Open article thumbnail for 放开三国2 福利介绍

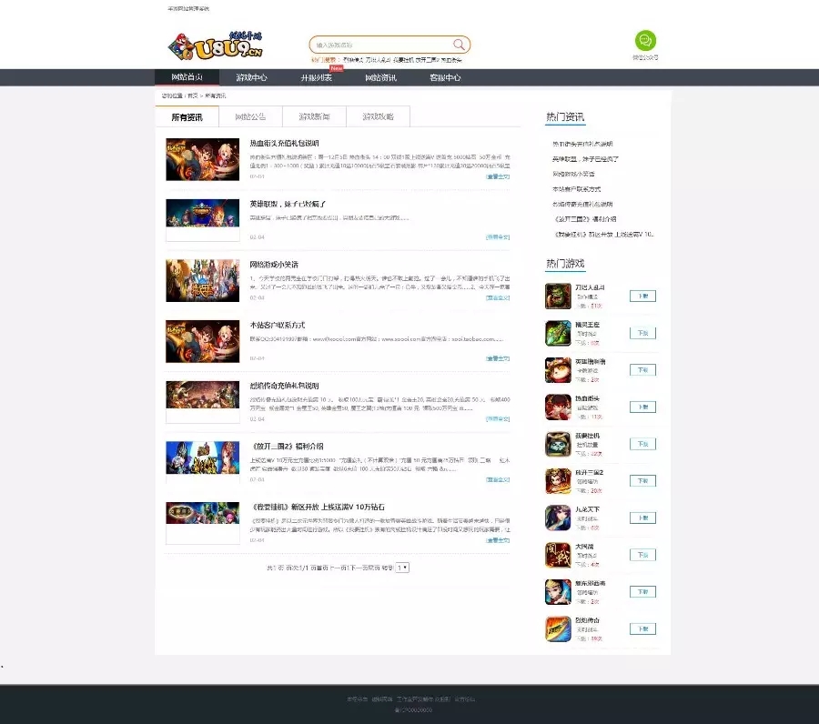(x=203, y=462)
